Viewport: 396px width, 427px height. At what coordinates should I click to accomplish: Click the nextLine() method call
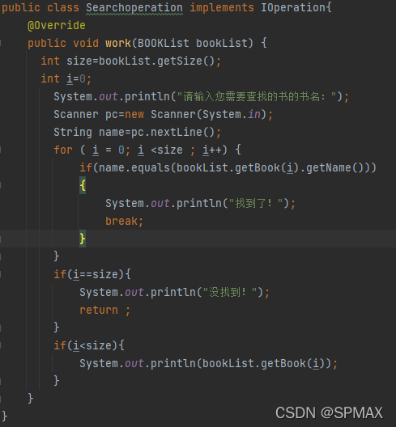point(183,132)
